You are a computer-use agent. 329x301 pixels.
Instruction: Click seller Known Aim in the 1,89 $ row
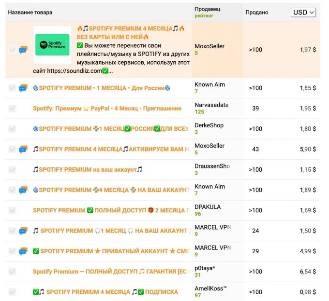tap(209, 187)
